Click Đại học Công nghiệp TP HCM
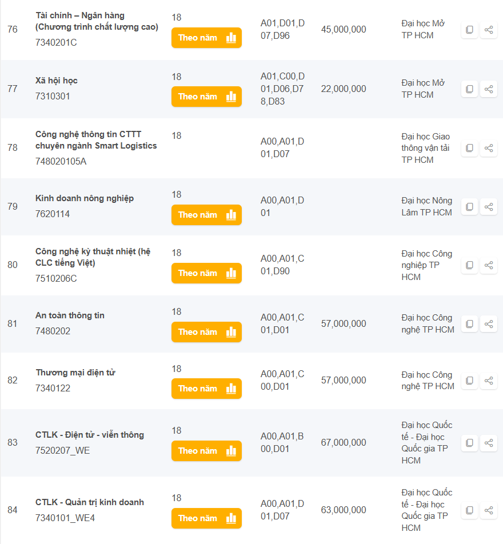This screenshot has height=544, width=503. point(426,265)
